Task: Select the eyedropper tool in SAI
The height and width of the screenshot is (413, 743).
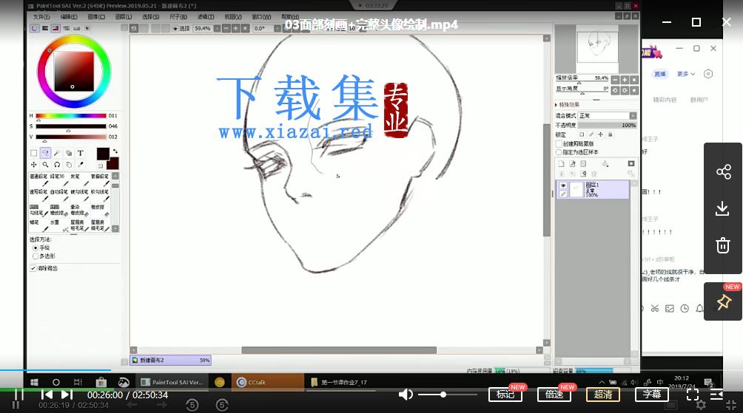Action: pyautogui.click(x=81, y=165)
